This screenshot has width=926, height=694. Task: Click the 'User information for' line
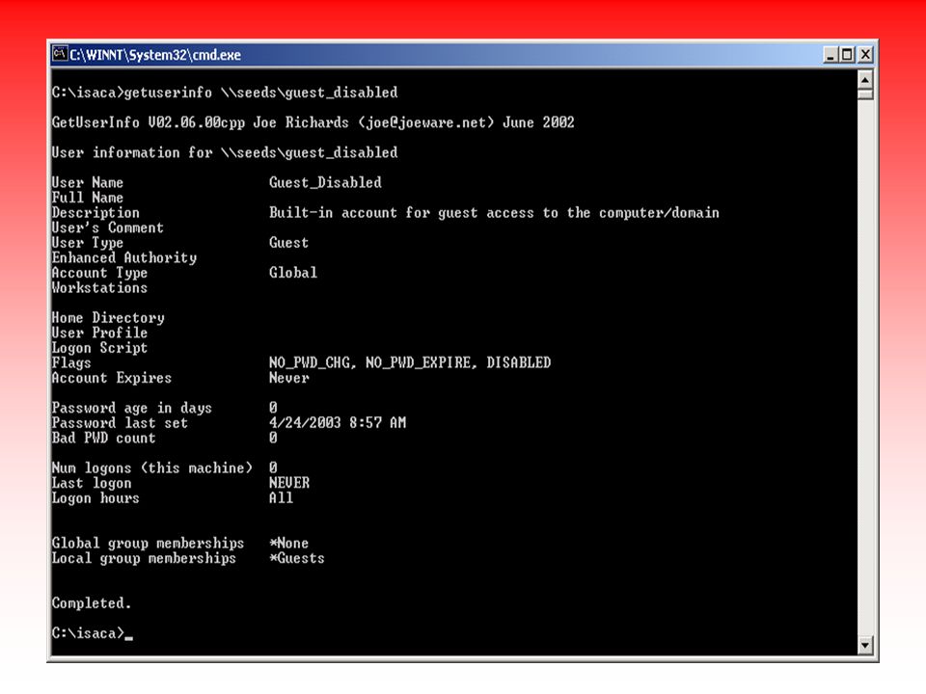[225, 153]
